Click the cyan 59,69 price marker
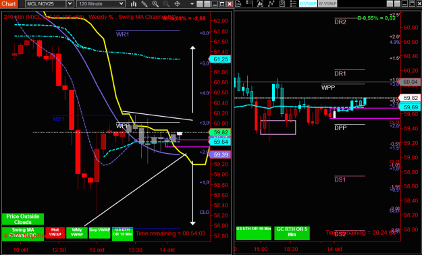 pyautogui.click(x=410, y=107)
